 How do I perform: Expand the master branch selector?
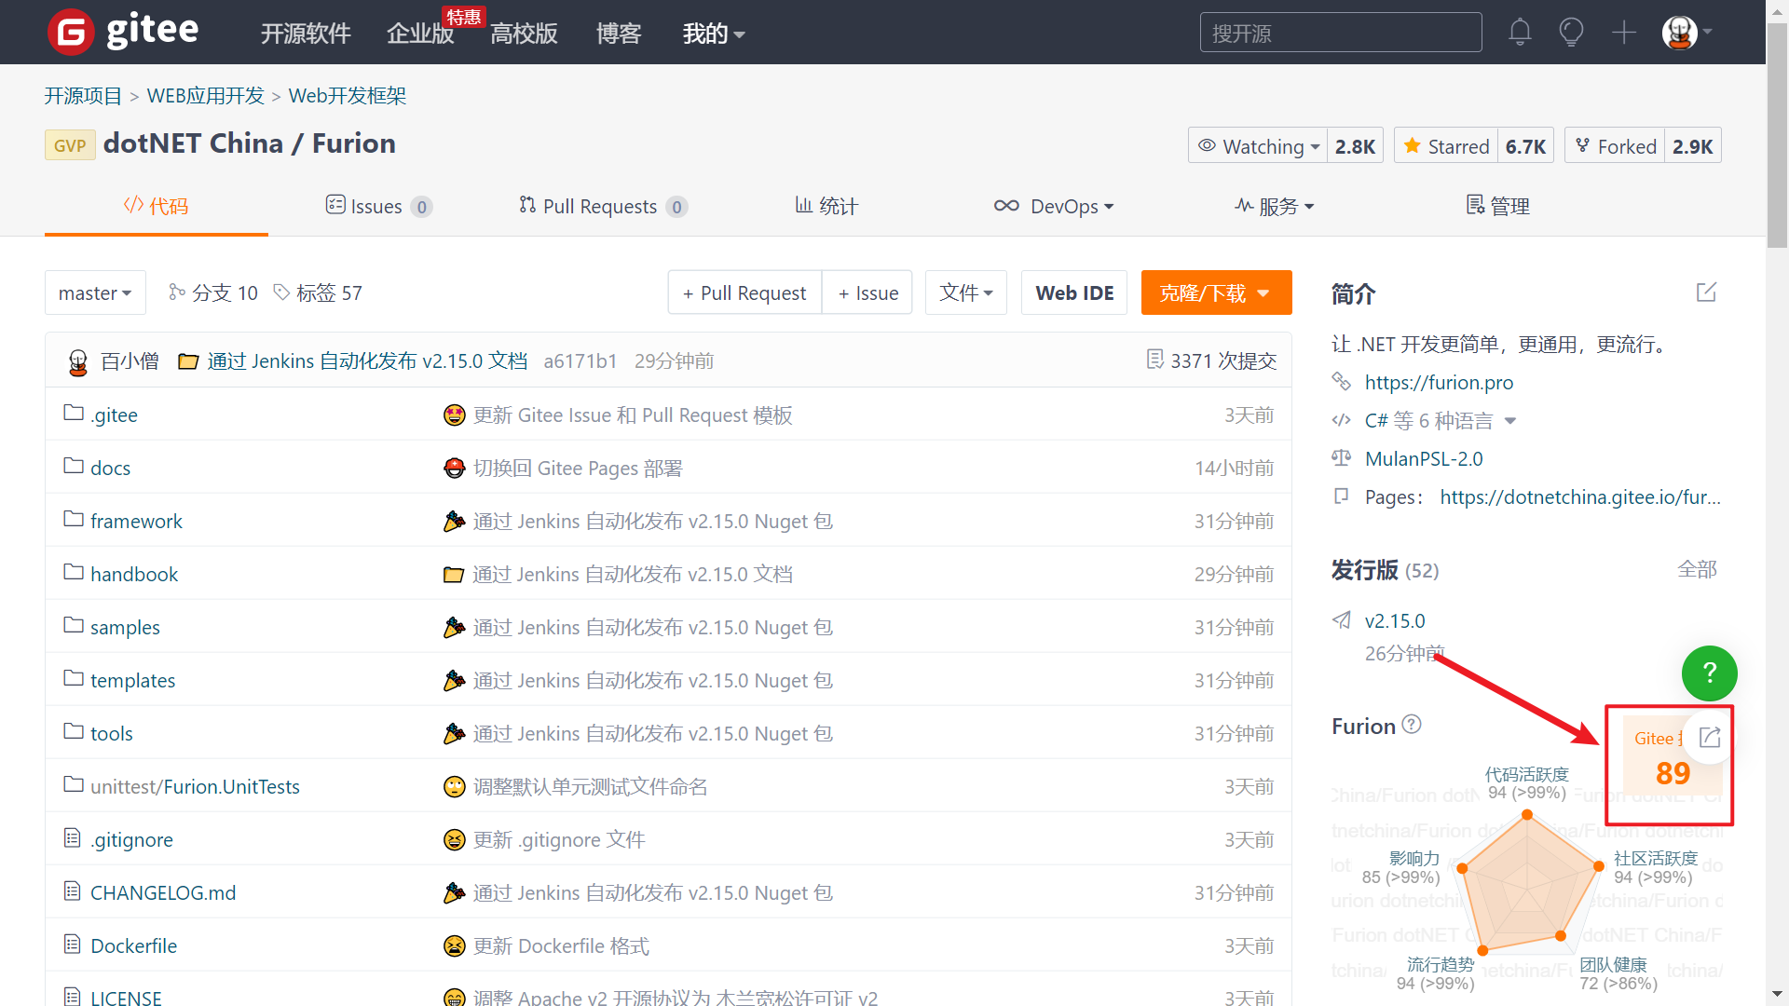[95, 292]
